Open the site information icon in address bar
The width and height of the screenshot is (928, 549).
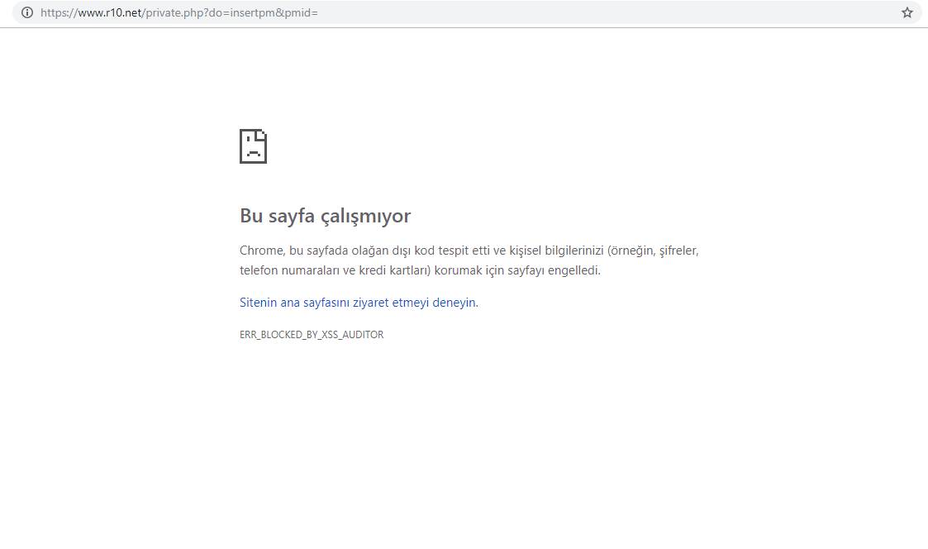click(27, 12)
